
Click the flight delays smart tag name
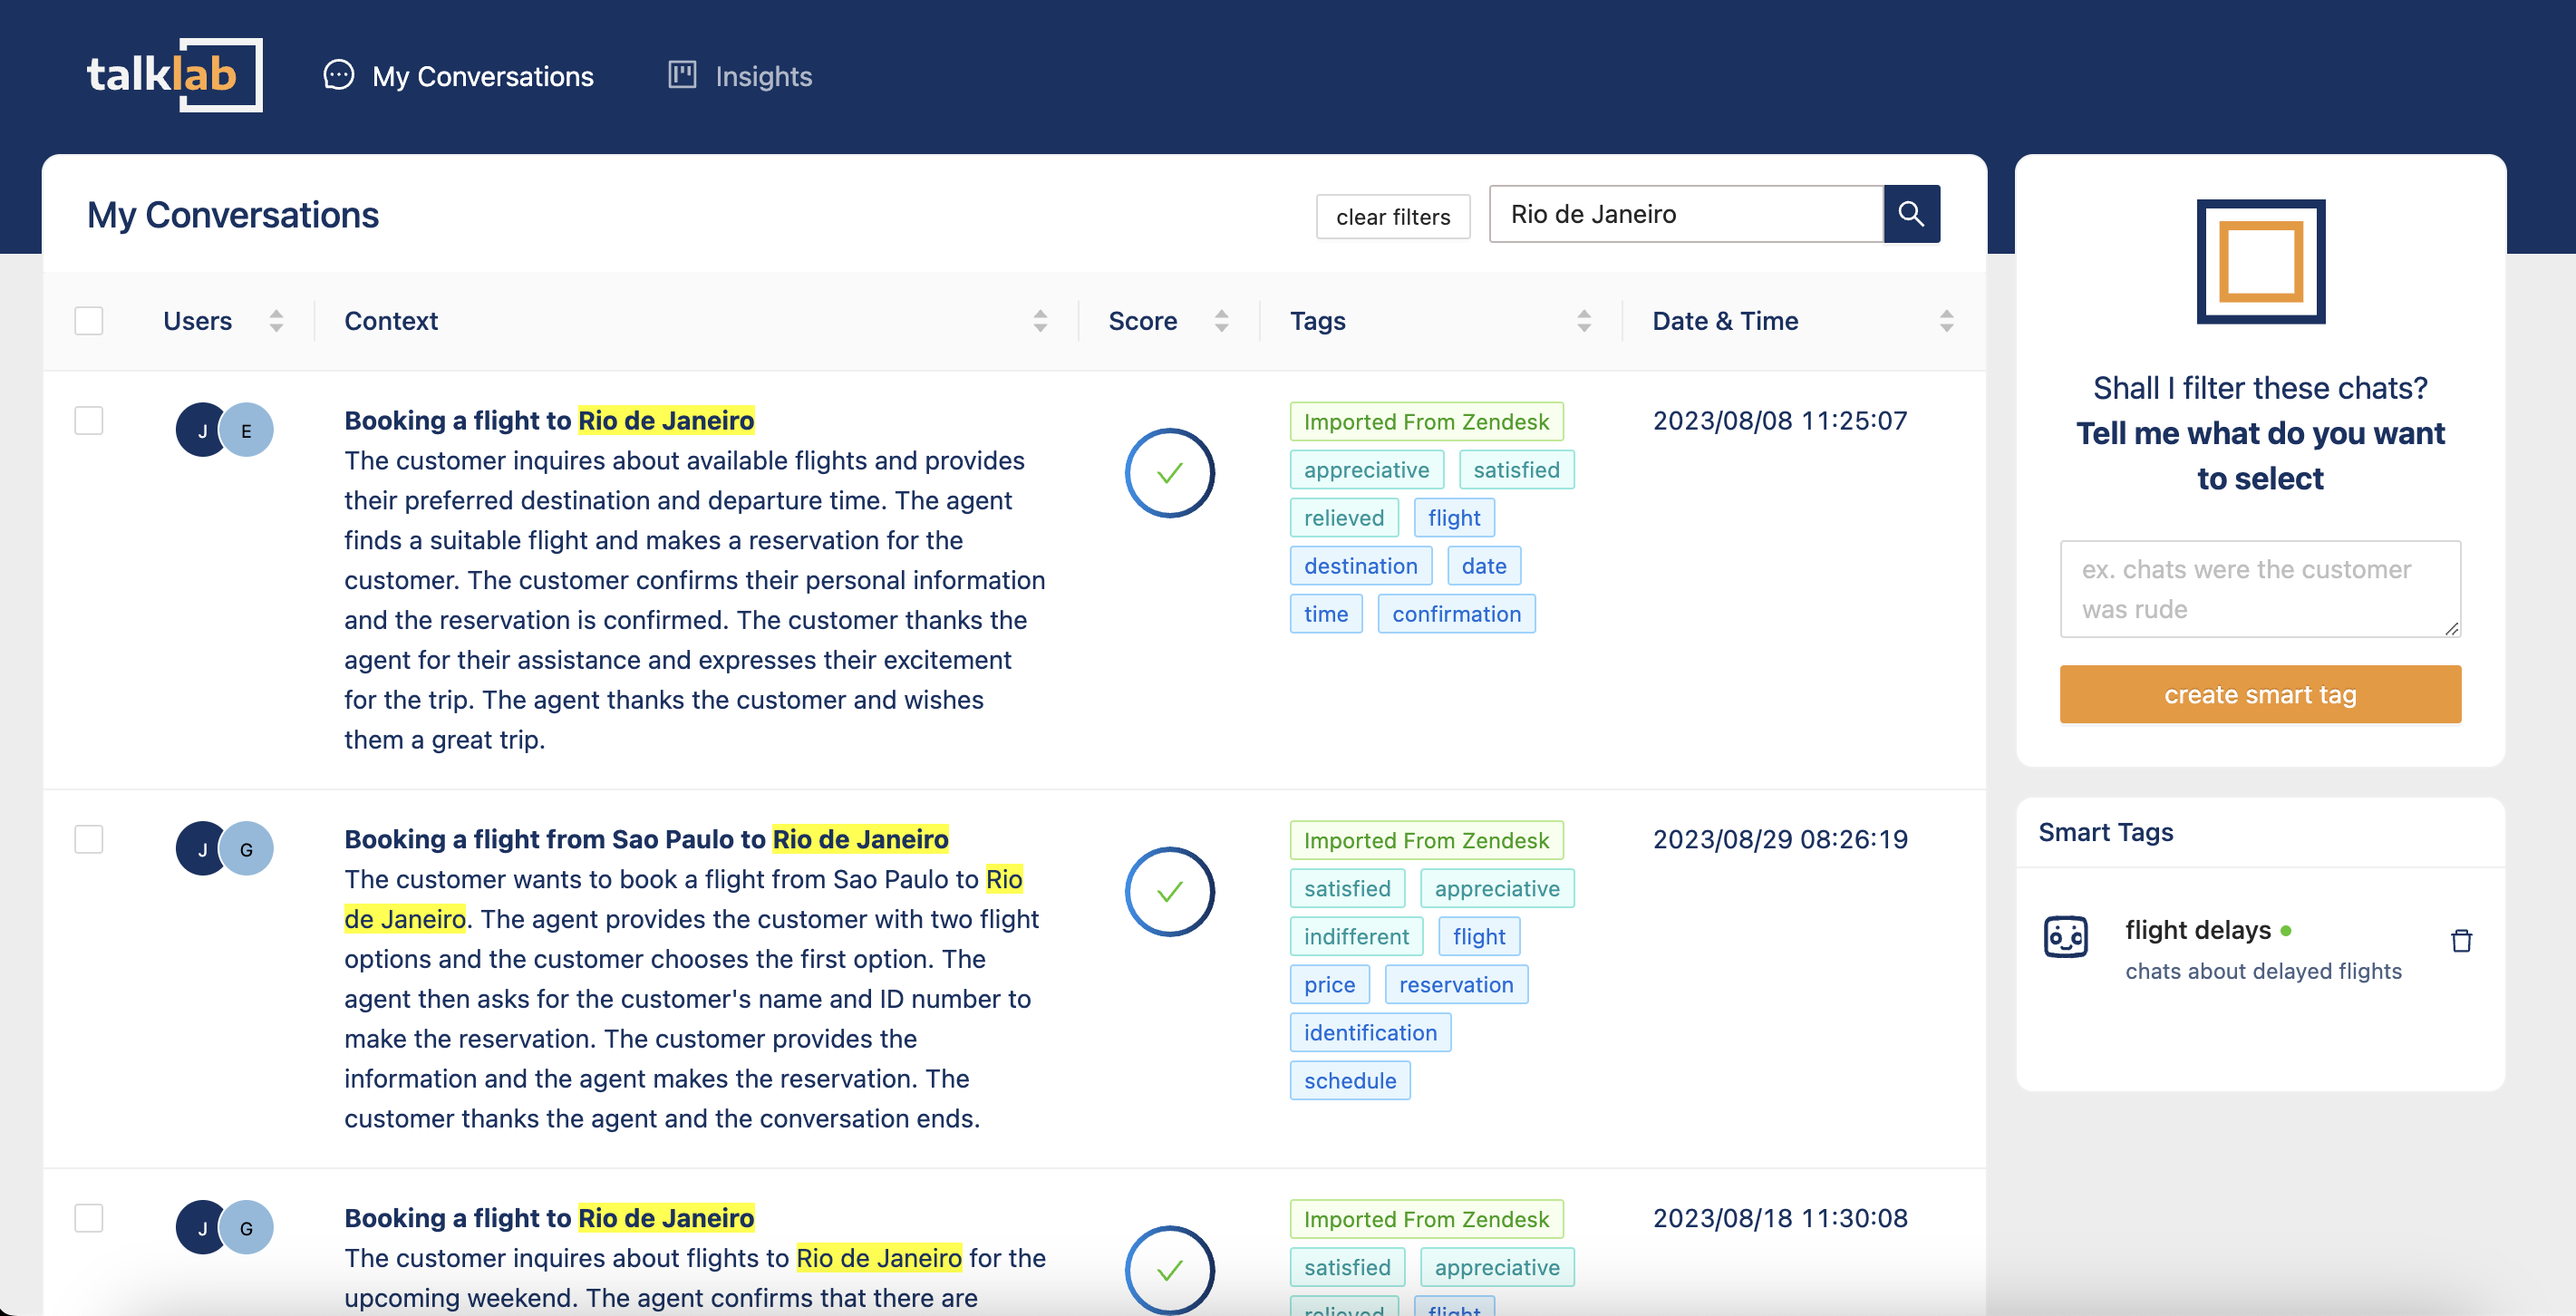[2198, 930]
